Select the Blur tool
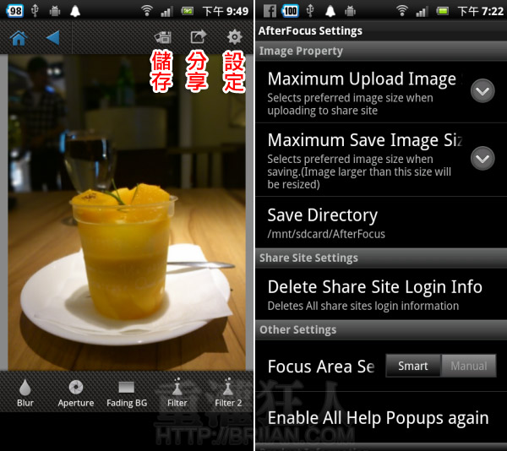 (x=25, y=393)
